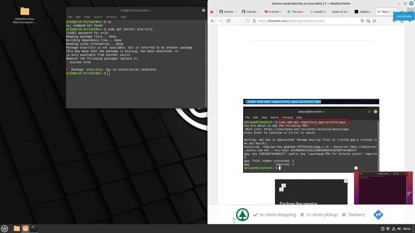Viewport: 415px width, 233px height.
Task: Reload the current Firefox page
Action: click(228, 21)
